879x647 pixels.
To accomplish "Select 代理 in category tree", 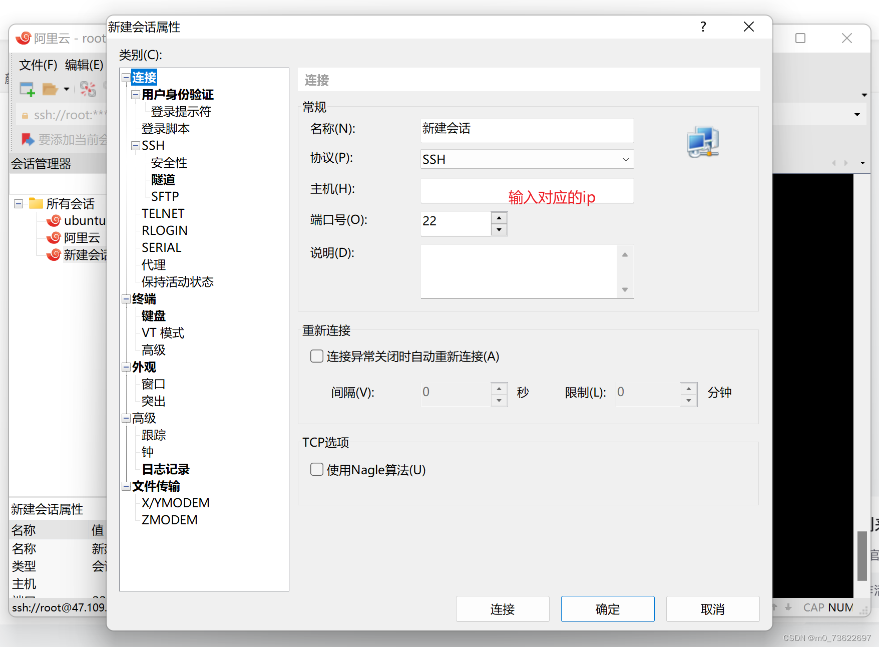I will [153, 265].
